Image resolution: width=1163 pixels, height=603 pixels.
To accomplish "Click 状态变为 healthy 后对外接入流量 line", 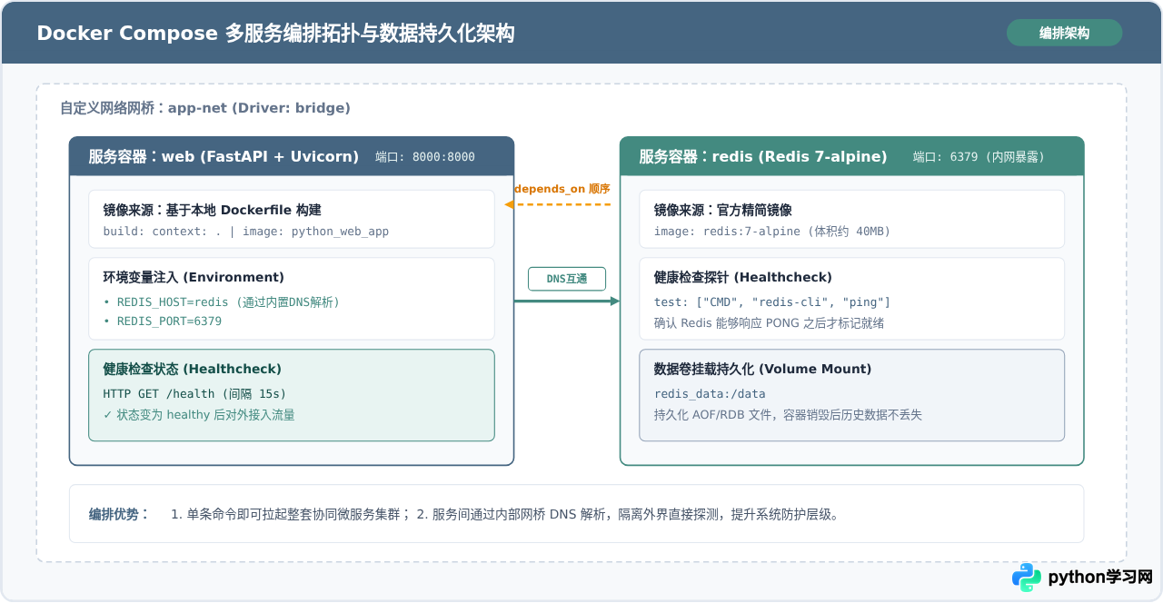I will 199,415.
